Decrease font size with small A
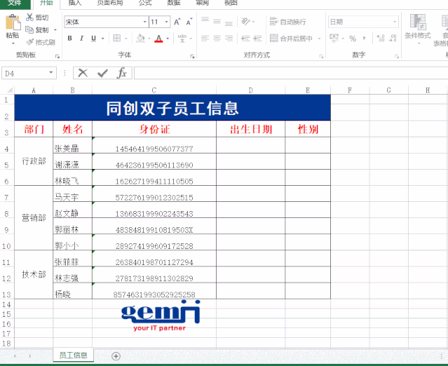Screen dimensions: 448x366 (x=189, y=22)
